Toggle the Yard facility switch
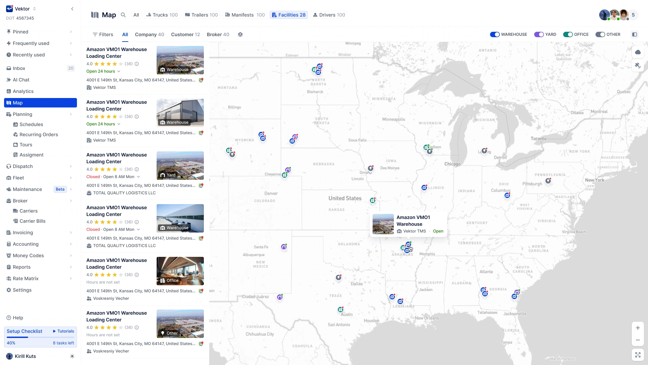Screen dimensions: 648x365 pyautogui.click(x=539, y=34)
